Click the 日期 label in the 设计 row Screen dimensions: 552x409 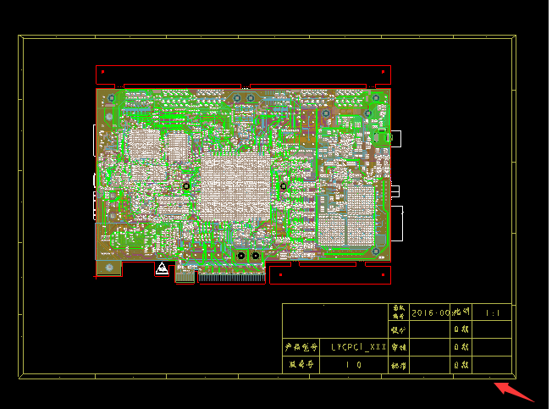(461, 329)
